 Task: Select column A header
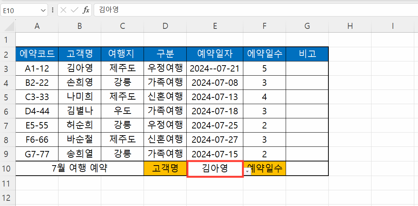point(37,26)
